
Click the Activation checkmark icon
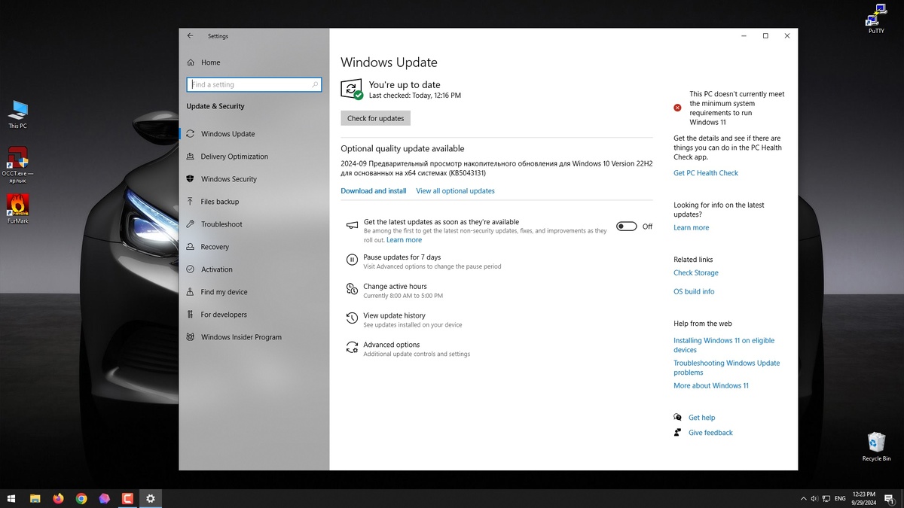[191, 269]
